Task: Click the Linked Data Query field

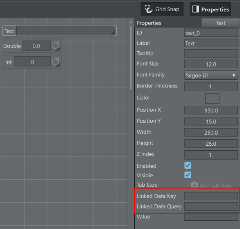Action: [211, 206]
